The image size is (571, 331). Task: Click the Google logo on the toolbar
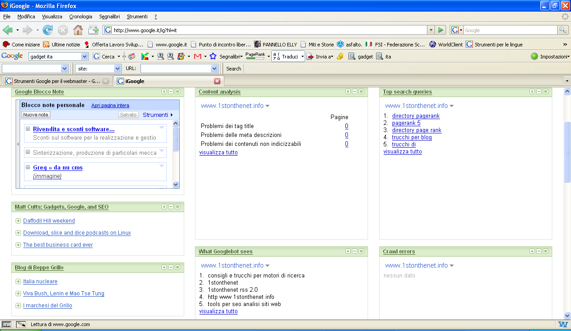tap(12, 56)
